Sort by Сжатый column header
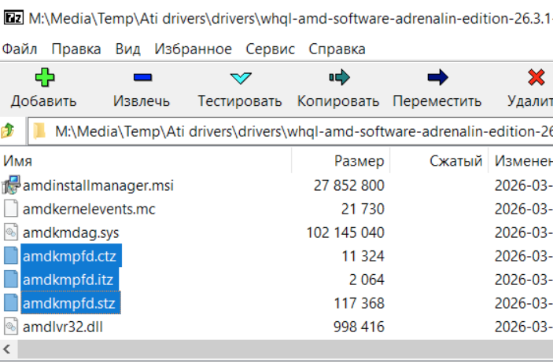This screenshot has height=362, width=553. (x=439, y=161)
